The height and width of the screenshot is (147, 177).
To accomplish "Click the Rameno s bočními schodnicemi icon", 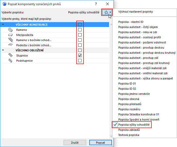I will pyautogui.click(x=11, y=40).
